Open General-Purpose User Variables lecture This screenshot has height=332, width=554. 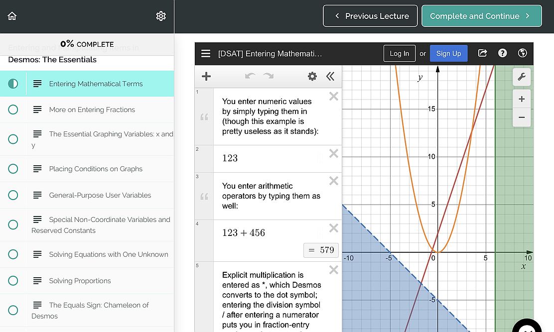coord(87,195)
